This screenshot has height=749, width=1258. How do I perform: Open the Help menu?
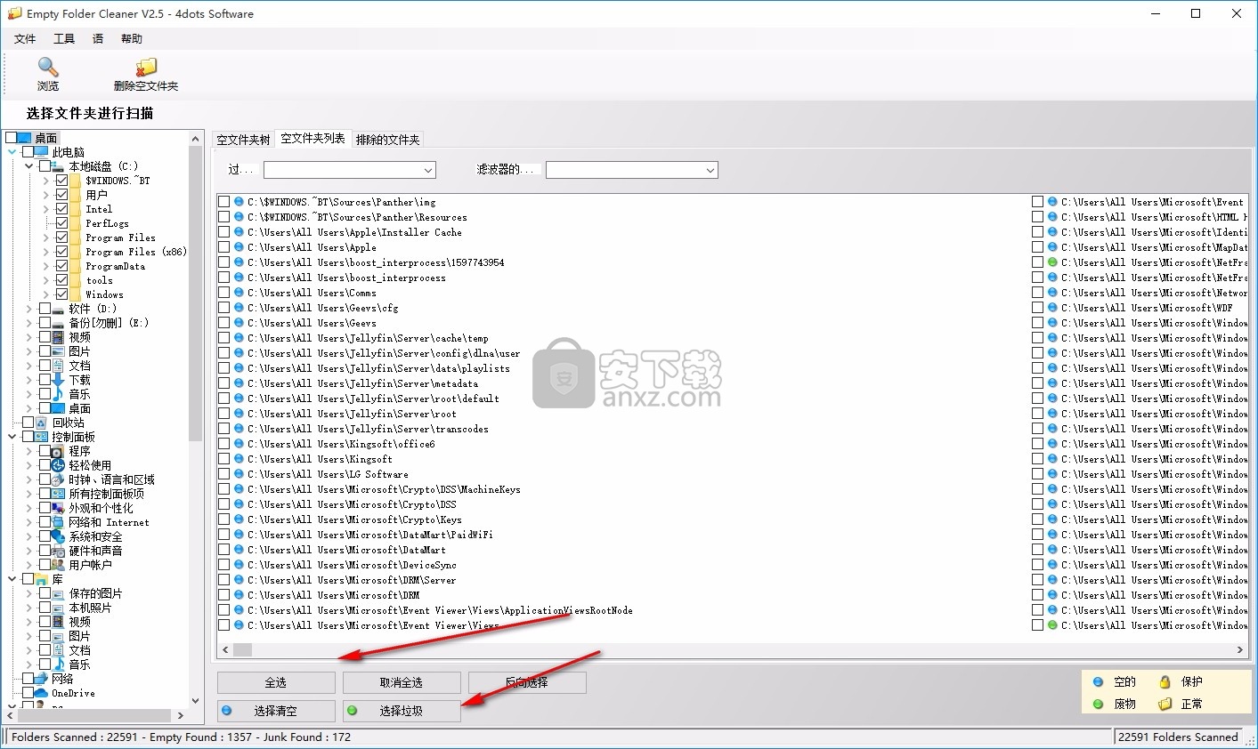click(x=132, y=38)
